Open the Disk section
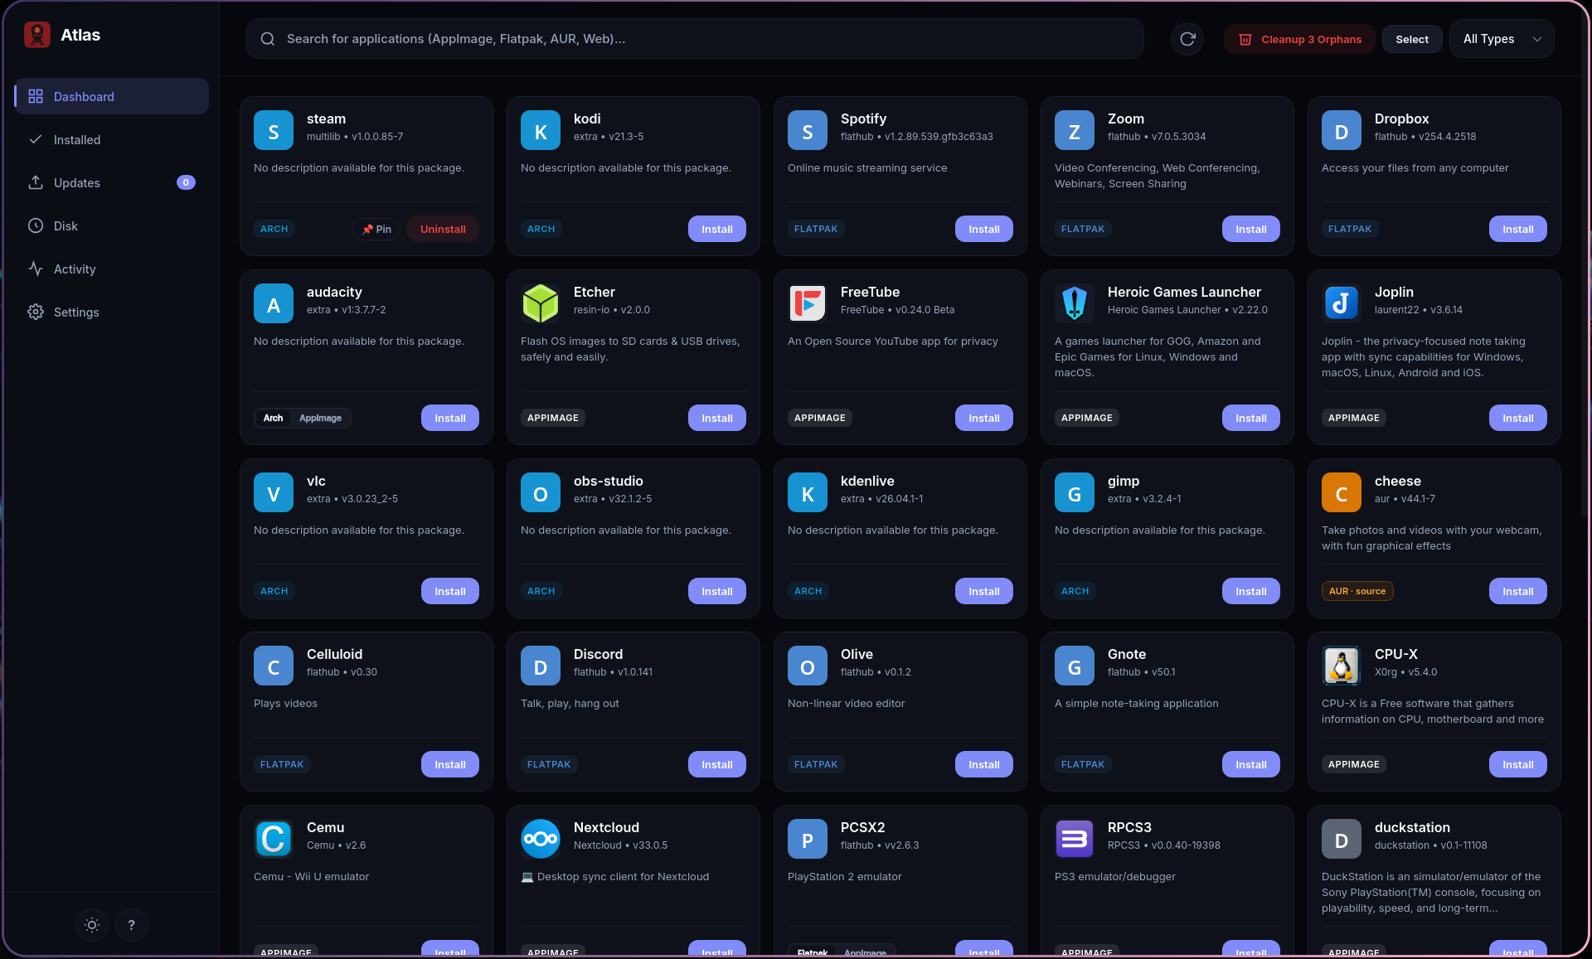Screen dimensions: 1592x959 (x=111, y=225)
